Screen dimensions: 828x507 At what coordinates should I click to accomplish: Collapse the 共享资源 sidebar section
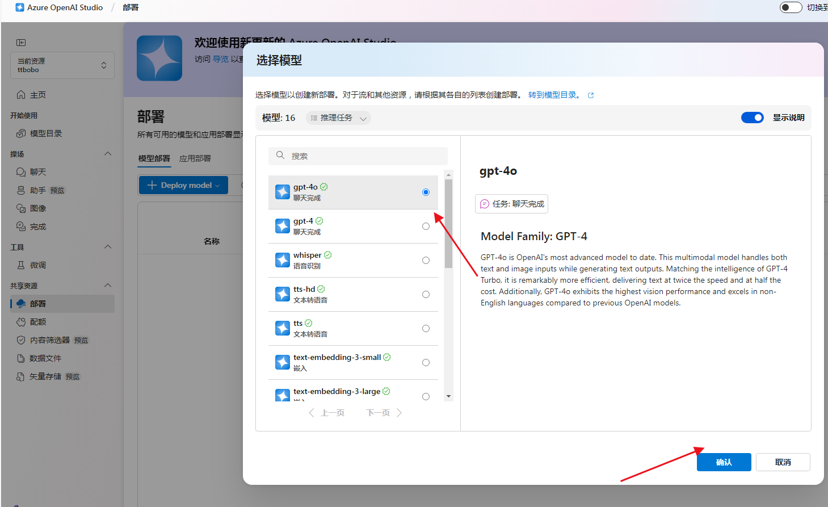108,286
